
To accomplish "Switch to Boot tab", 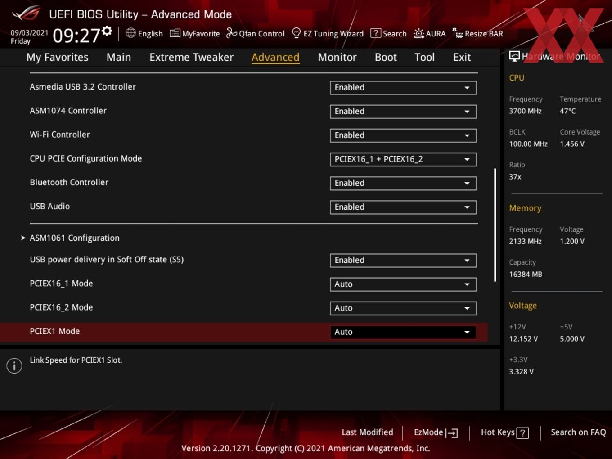I will tap(386, 57).
